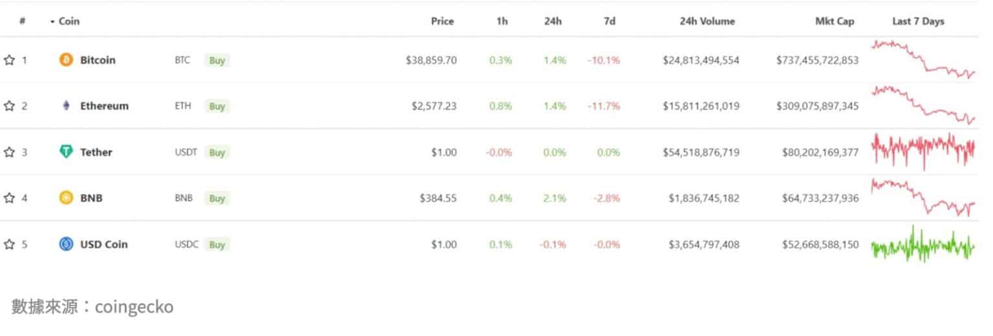
Task: Sort by the Price column header
Action: [x=442, y=21]
